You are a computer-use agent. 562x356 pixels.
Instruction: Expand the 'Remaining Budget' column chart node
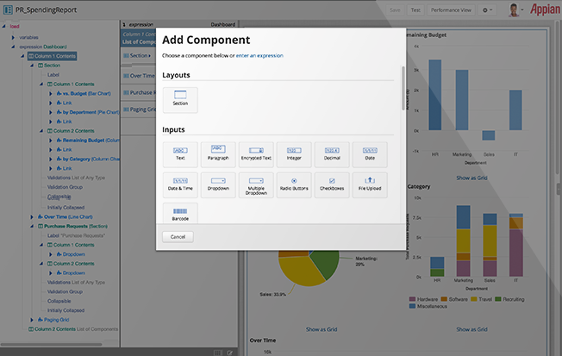[x=51, y=141]
